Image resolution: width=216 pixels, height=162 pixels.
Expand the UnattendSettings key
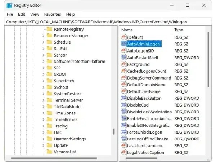click(44, 139)
